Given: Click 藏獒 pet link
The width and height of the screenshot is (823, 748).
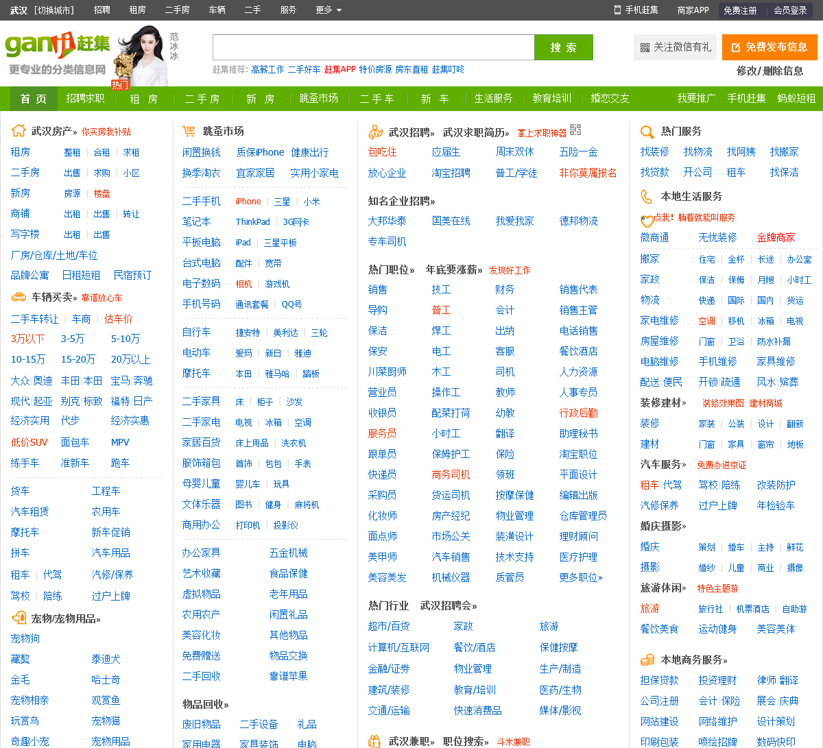Looking at the screenshot, I should [21, 659].
